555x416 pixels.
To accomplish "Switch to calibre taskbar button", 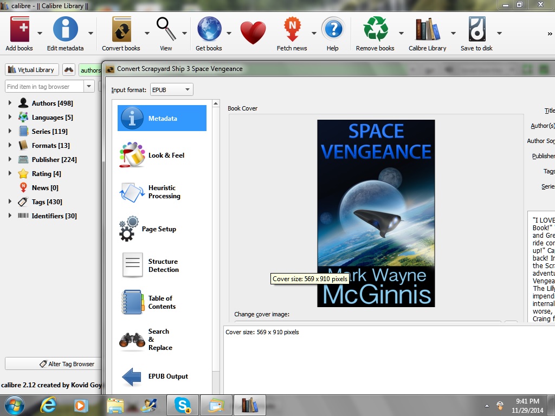I will click(x=249, y=405).
